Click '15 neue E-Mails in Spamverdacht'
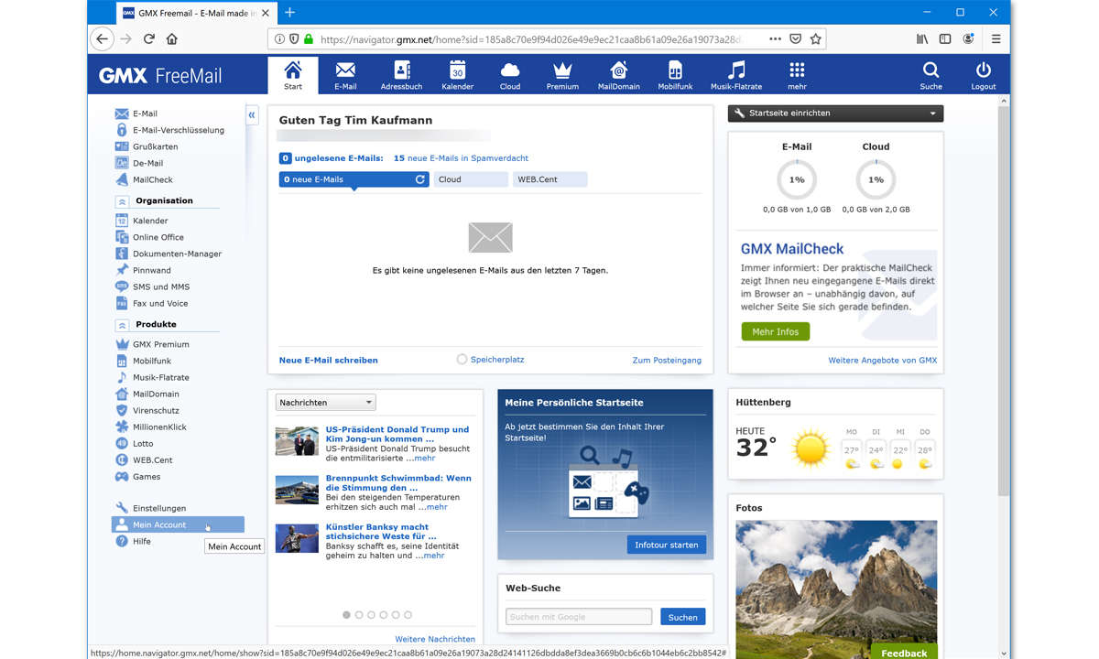This screenshot has height=659, width=1099. coord(461,158)
